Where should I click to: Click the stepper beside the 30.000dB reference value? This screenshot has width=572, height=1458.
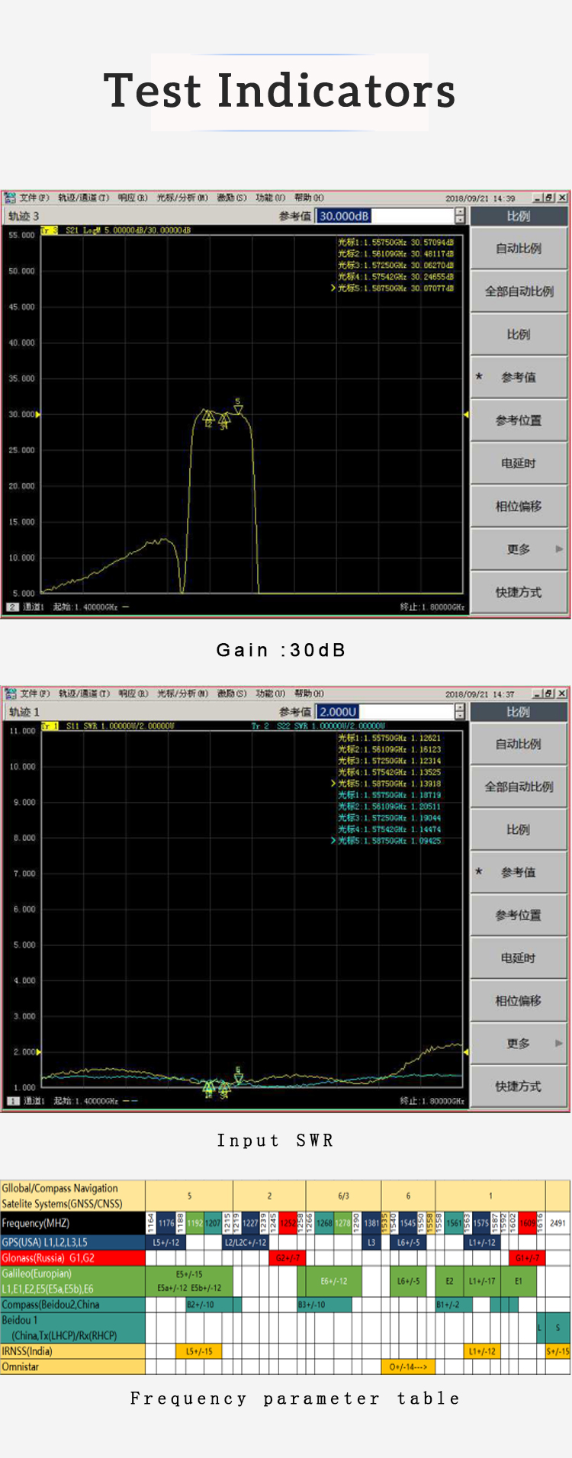[459, 216]
